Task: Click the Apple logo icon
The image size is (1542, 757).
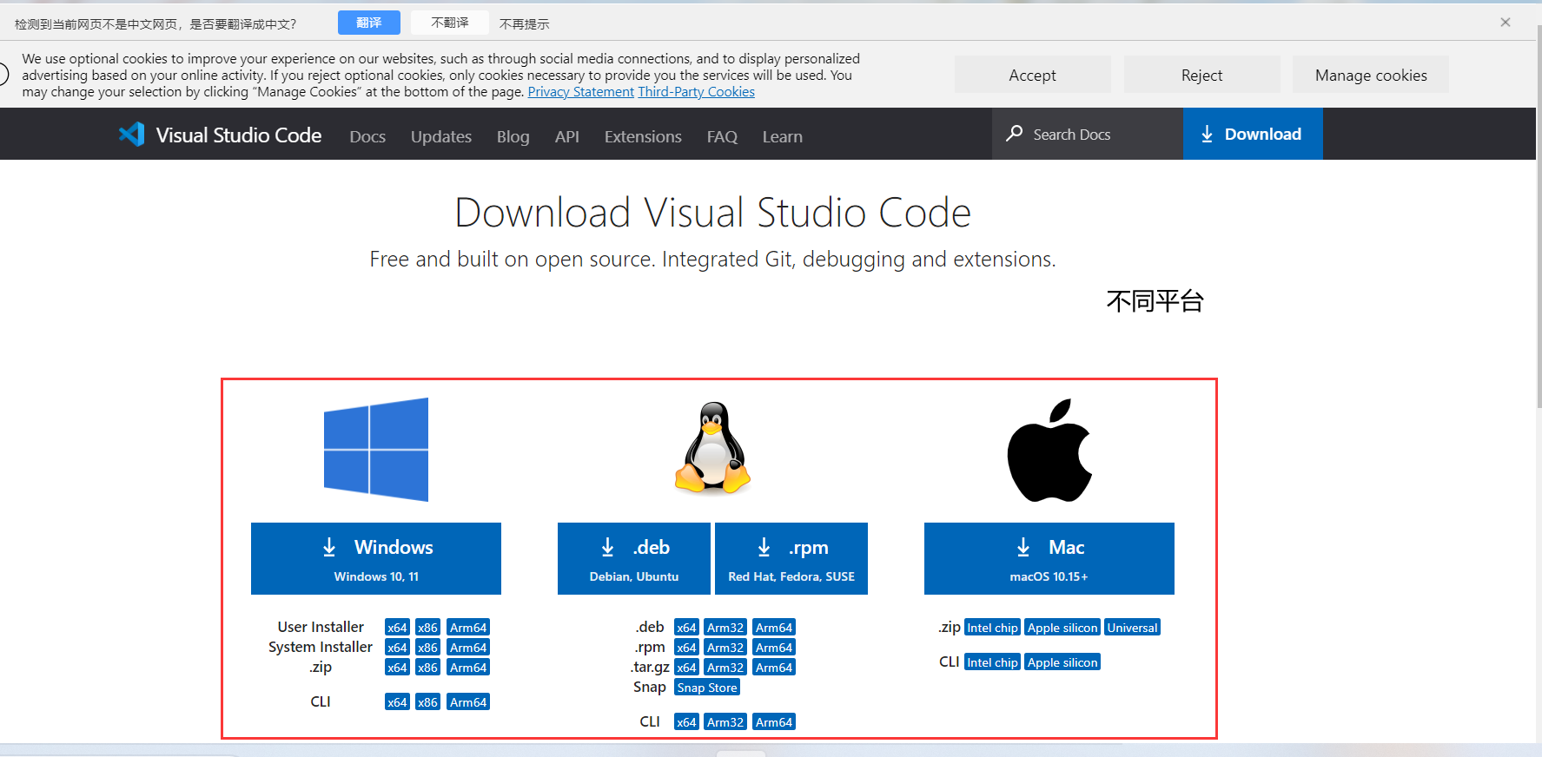Action: coord(1049,451)
